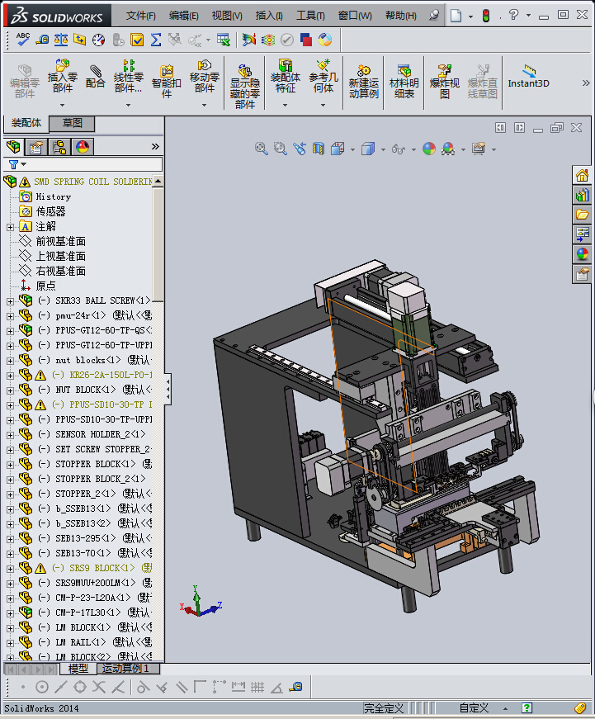The width and height of the screenshot is (595, 719).
Task: Open Hide/Show Items glasses icon
Action: 399,149
